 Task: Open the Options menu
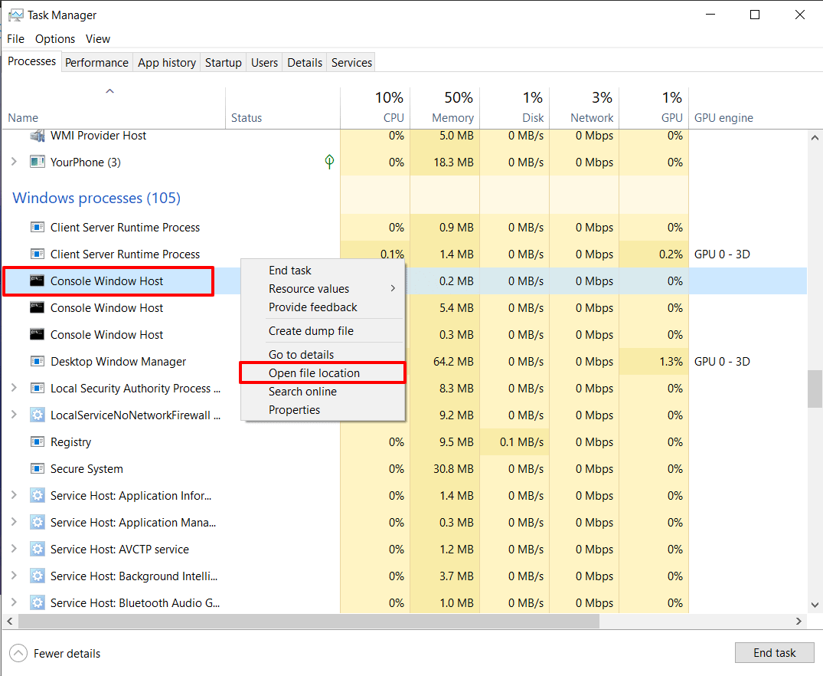(x=55, y=39)
